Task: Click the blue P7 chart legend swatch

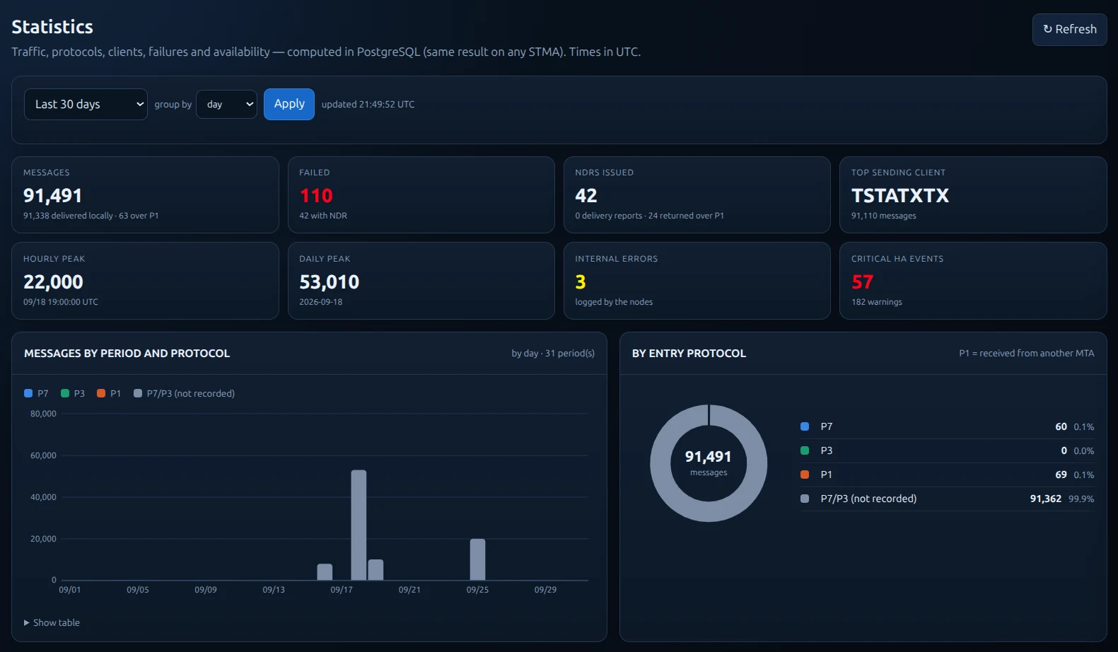Action: pyautogui.click(x=28, y=393)
